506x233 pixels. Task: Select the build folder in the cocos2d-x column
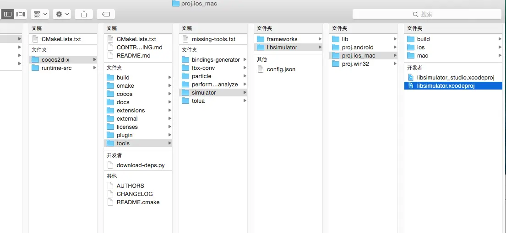pyautogui.click(x=137, y=78)
